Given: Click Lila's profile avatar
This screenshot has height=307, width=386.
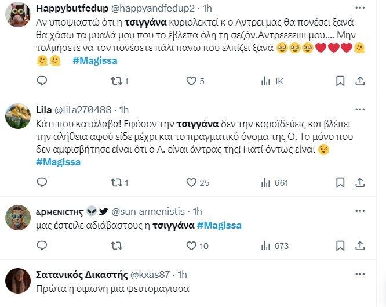Looking at the screenshot, I should tap(18, 117).
